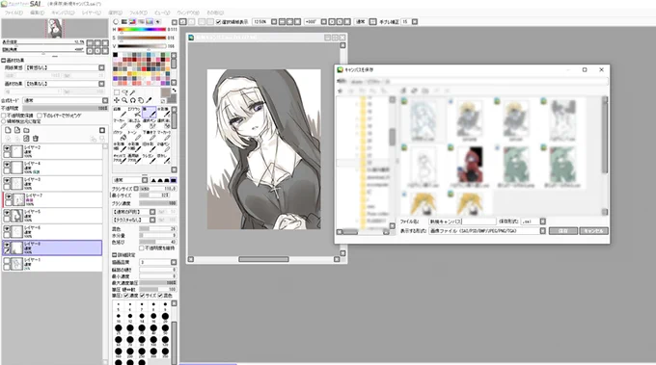Toggle the HSV slider panel icon
The width and height of the screenshot is (656, 365).
[x=132, y=22]
